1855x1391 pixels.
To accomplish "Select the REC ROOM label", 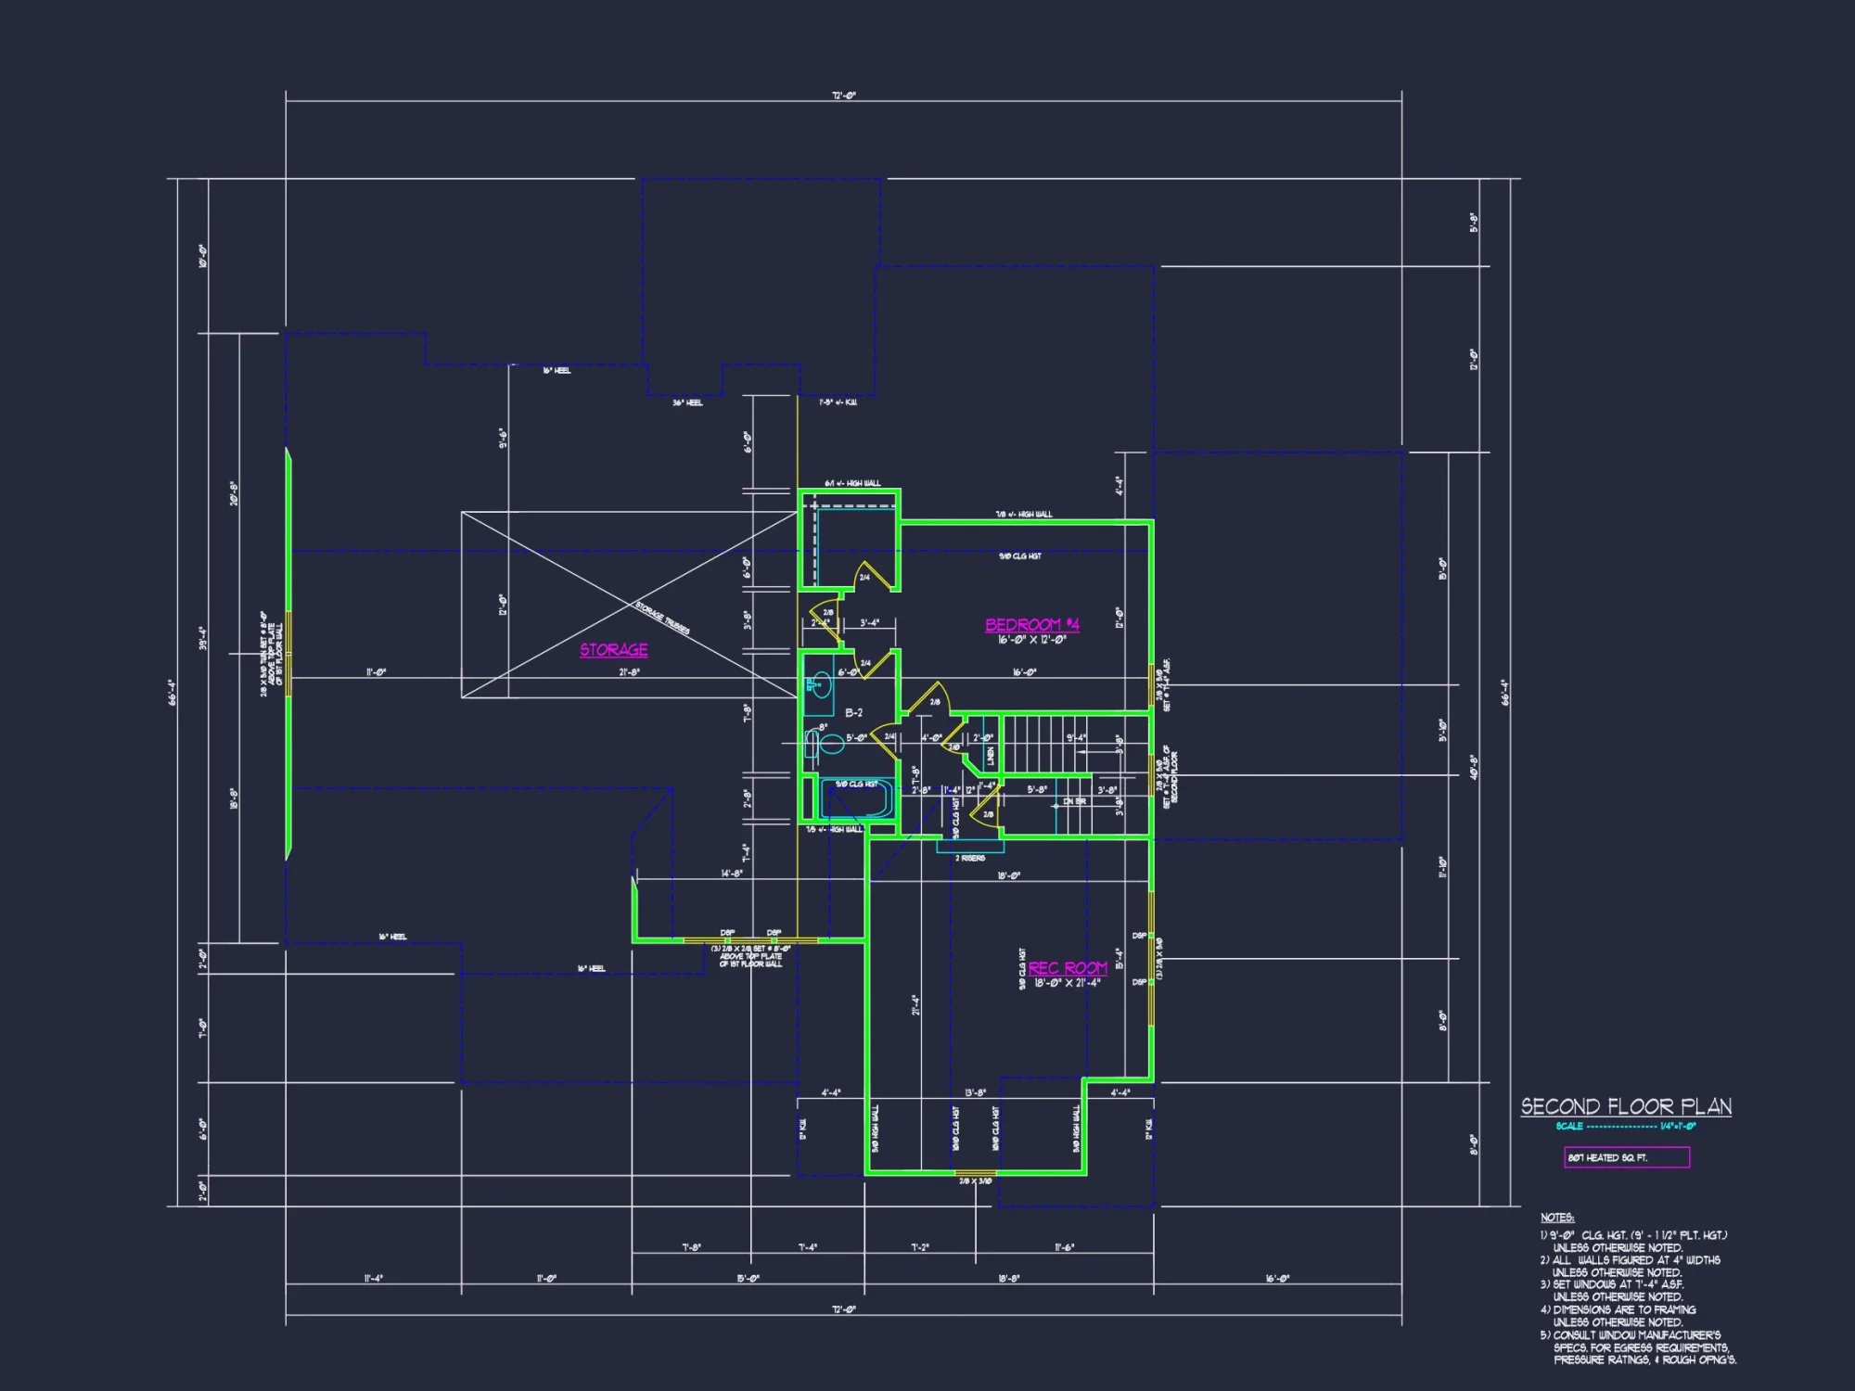I will (1068, 967).
